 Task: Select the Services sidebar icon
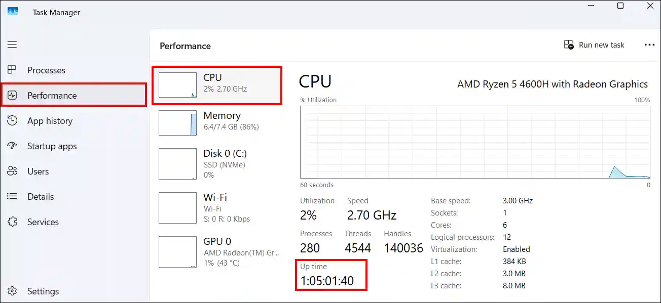(x=12, y=222)
